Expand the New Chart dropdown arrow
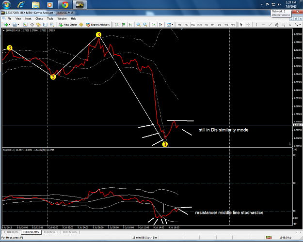The height and width of the screenshot is (242, 303). pos(10,25)
